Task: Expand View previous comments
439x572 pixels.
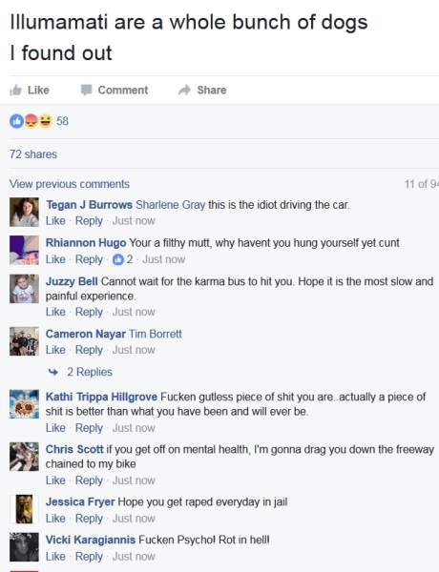Action: point(70,184)
